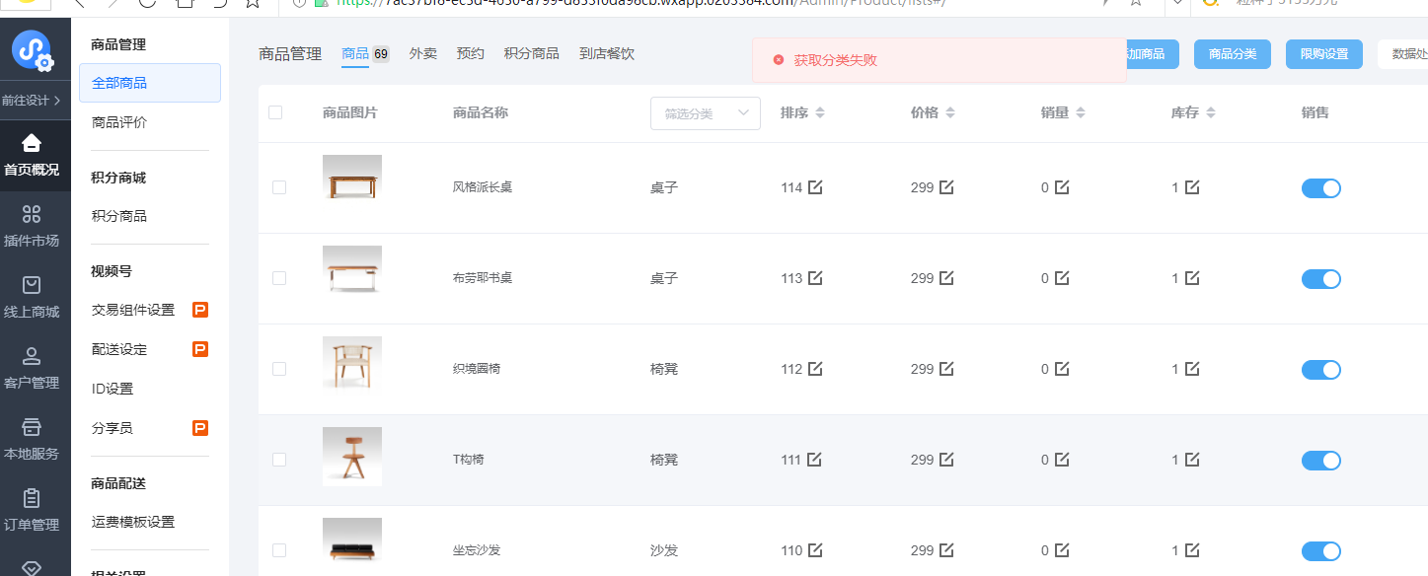Toggle off 坐忘沙发 sale switch
The width and height of the screenshot is (1428, 576).
point(1320,551)
